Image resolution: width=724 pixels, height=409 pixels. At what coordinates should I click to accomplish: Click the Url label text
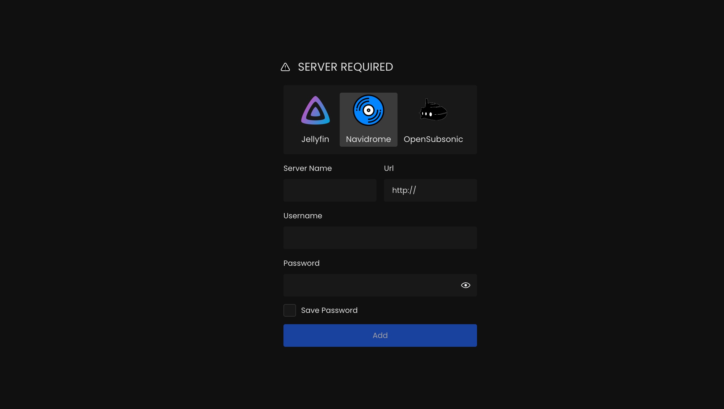click(x=389, y=168)
